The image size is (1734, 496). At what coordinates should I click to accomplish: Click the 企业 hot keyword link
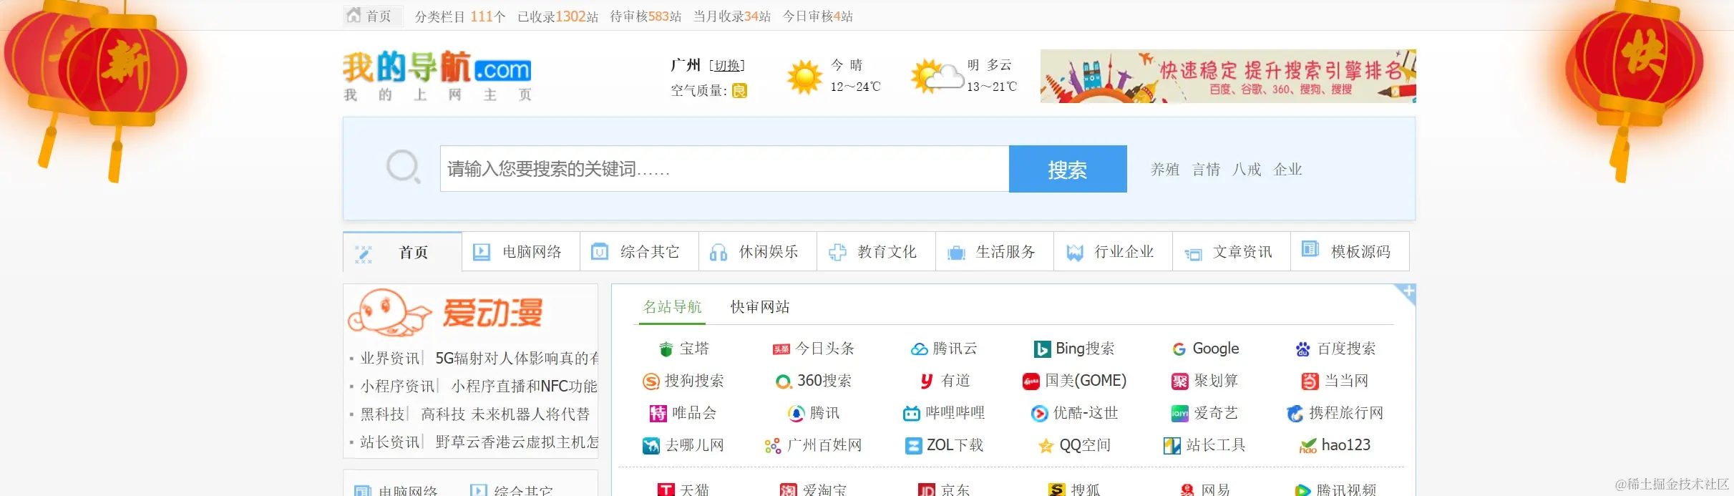click(x=1287, y=170)
